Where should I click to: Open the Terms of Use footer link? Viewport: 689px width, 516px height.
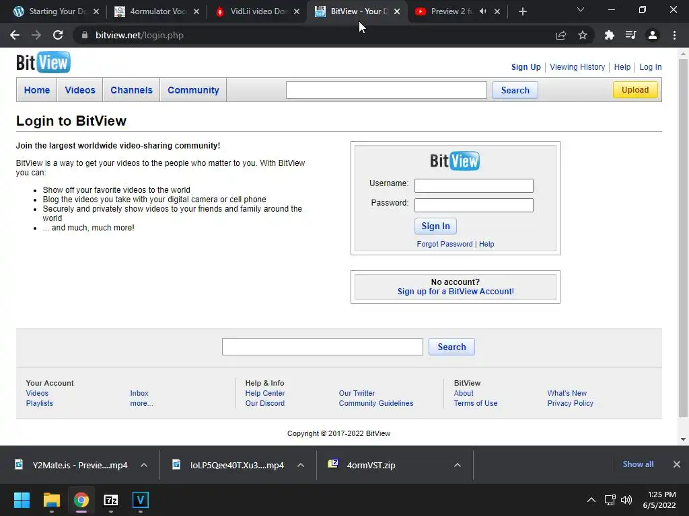476,403
